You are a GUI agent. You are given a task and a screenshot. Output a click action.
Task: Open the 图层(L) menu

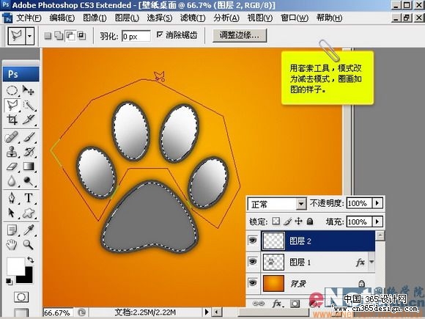(127, 18)
